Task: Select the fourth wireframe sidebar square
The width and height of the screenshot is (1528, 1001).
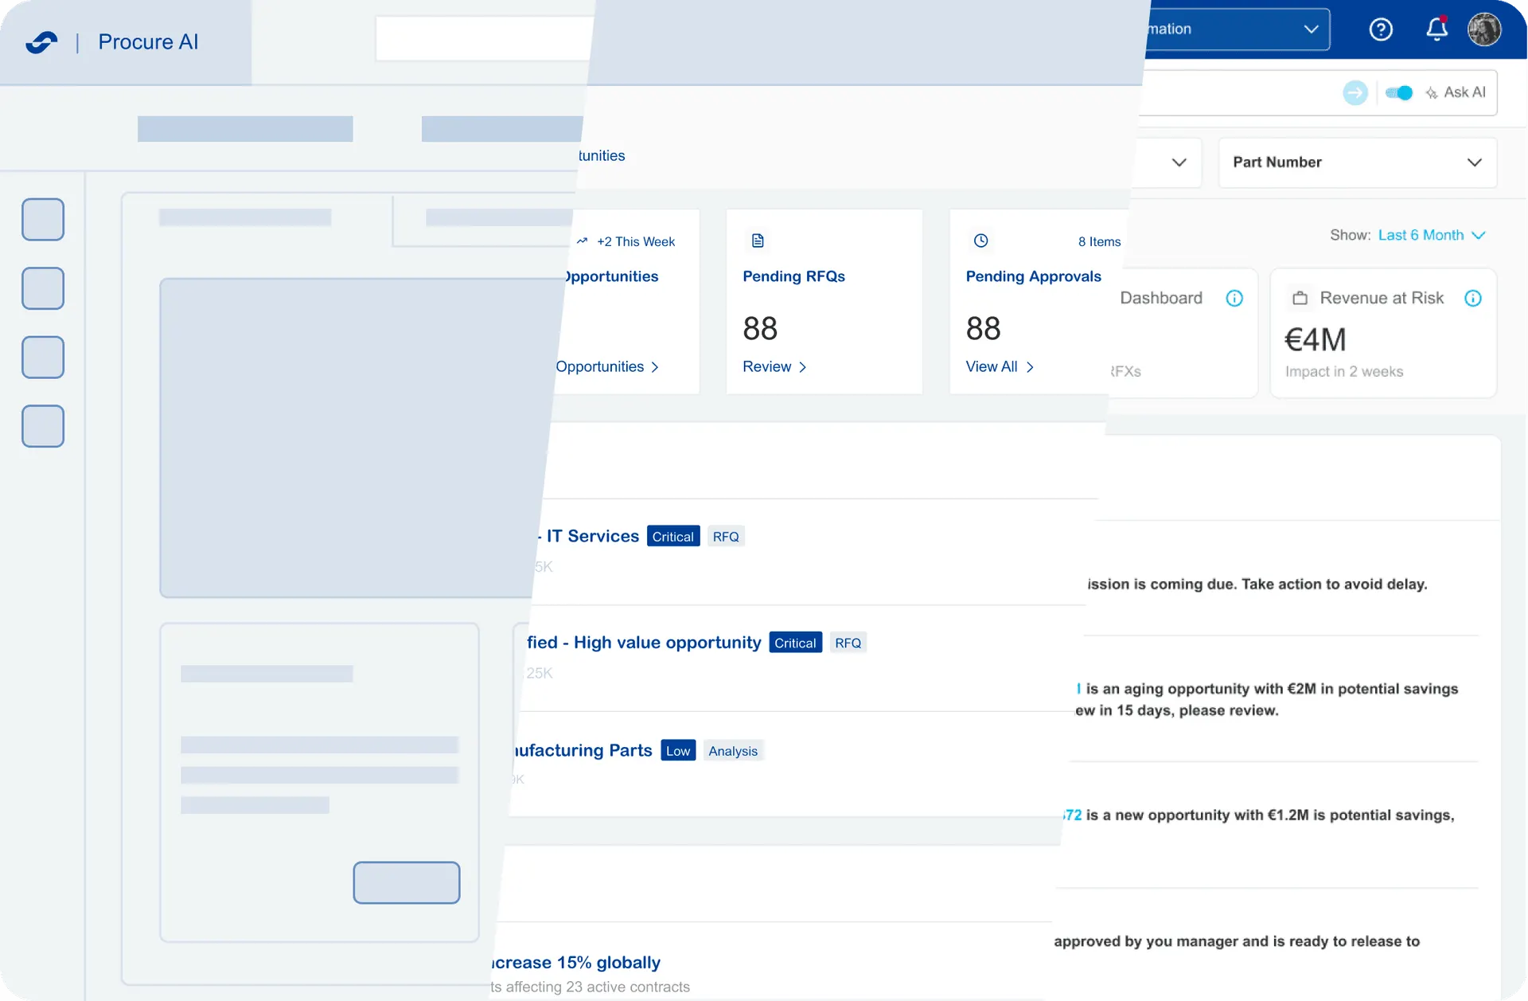Action: pos(43,426)
